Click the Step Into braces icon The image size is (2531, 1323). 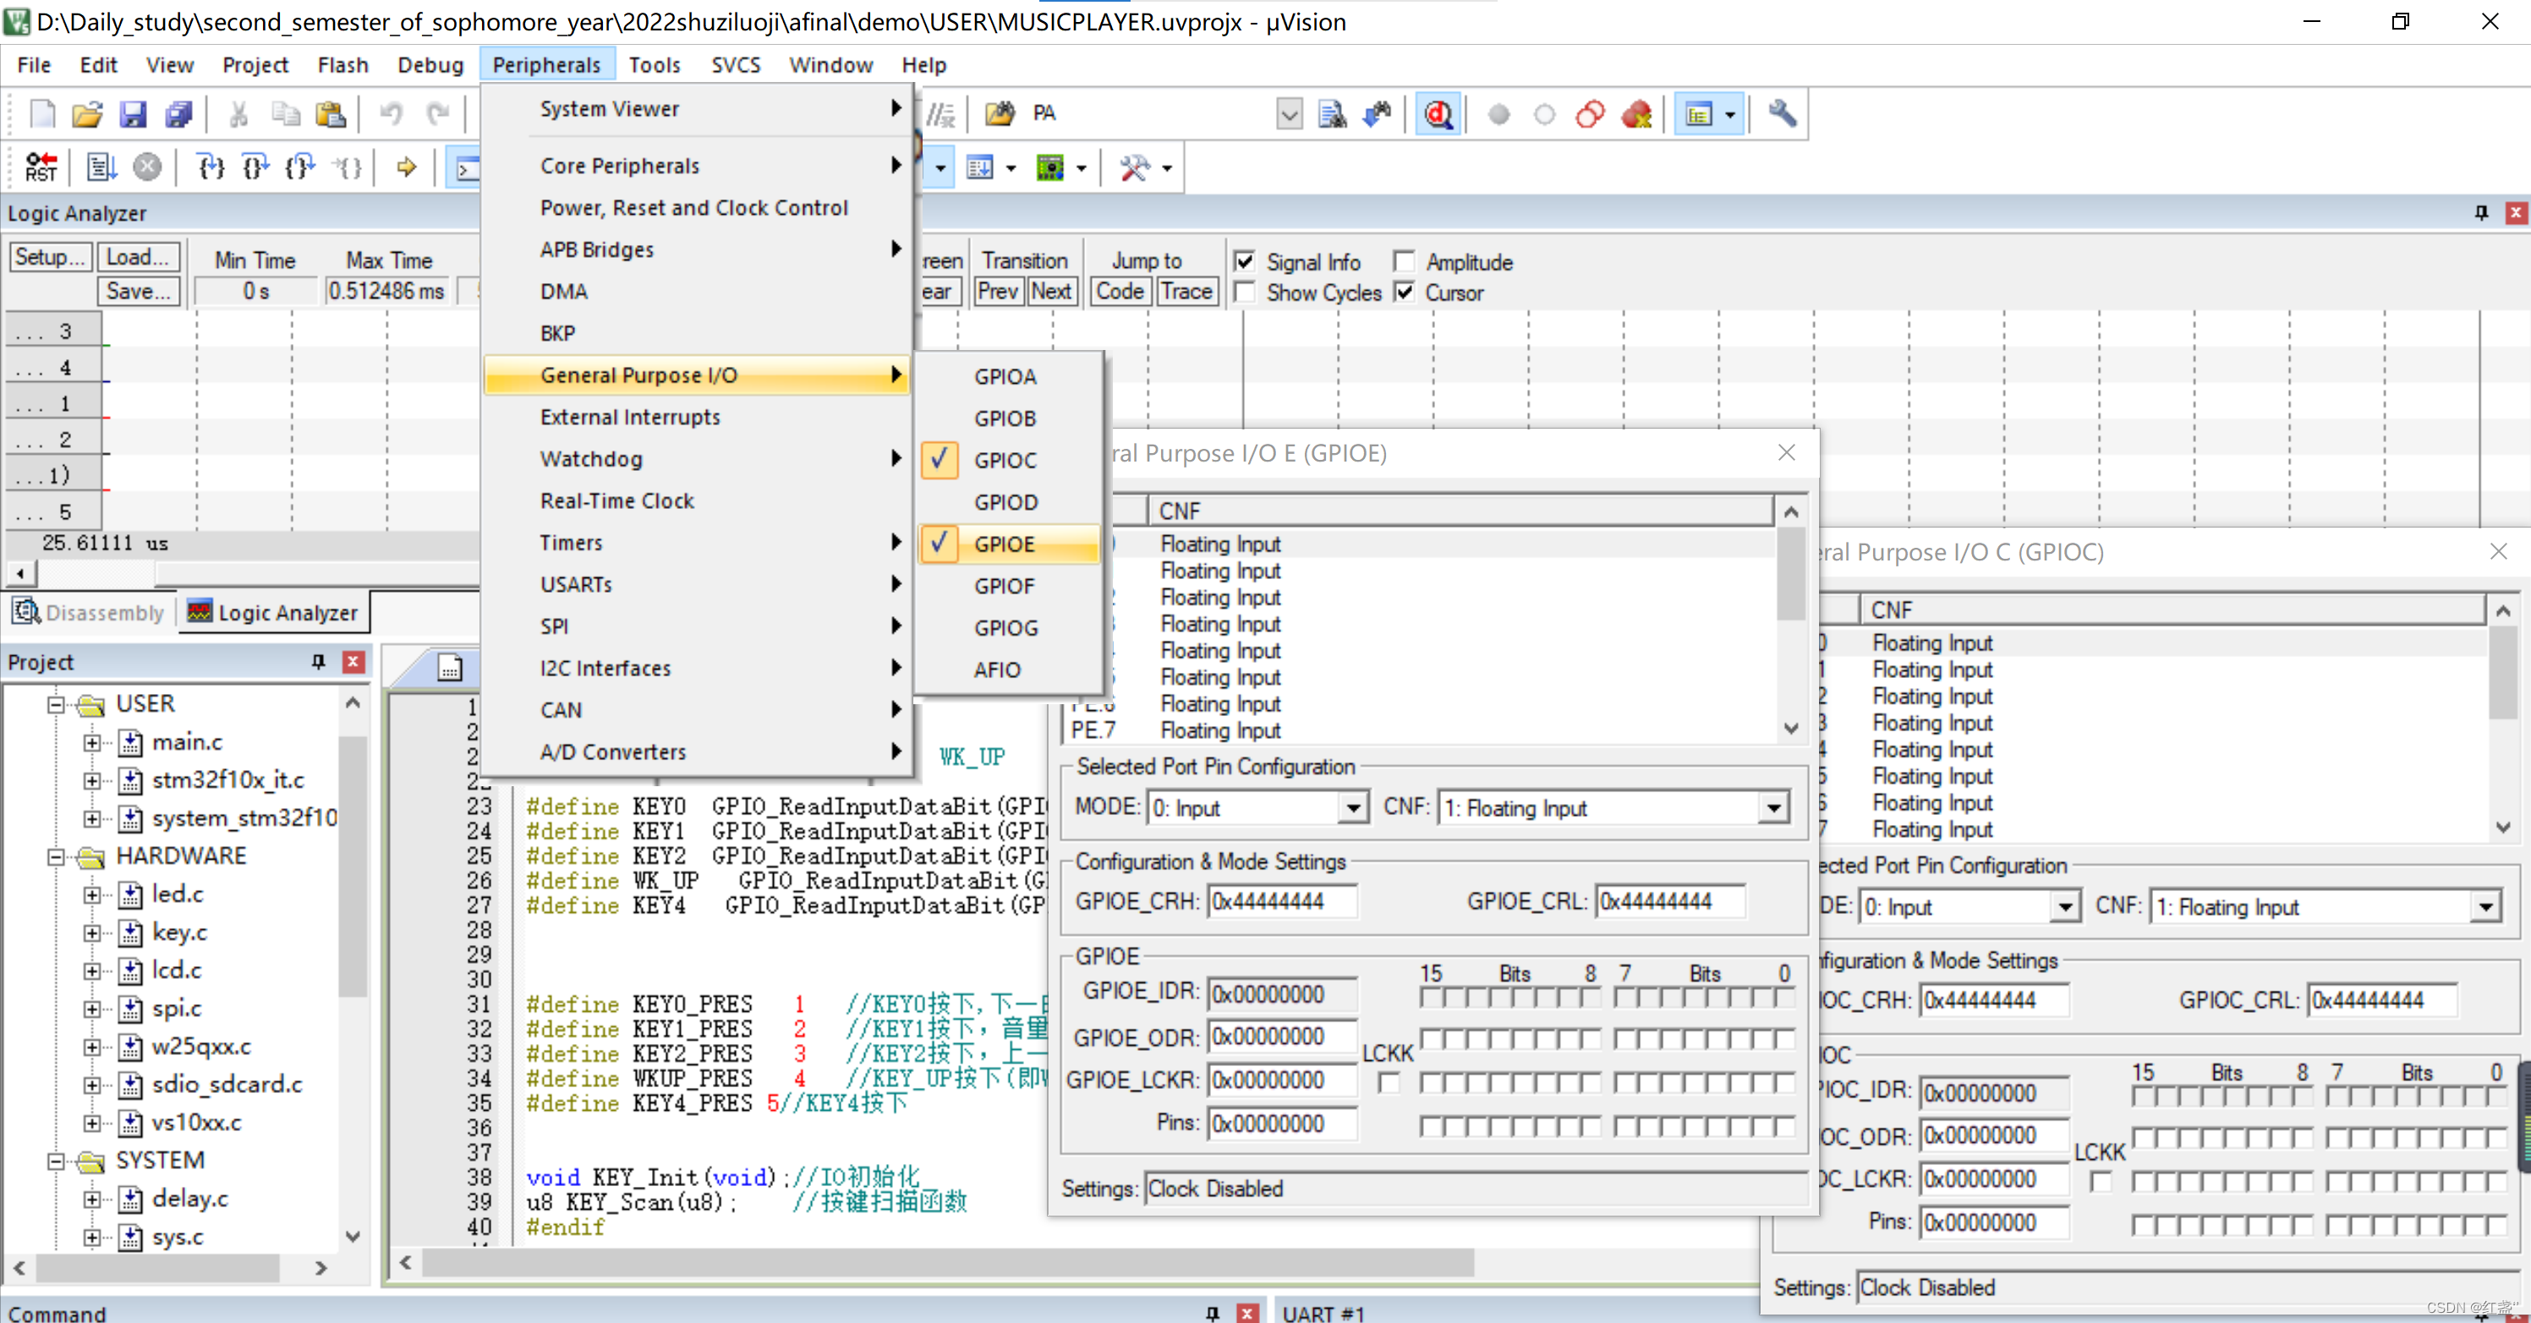pyautogui.click(x=211, y=167)
